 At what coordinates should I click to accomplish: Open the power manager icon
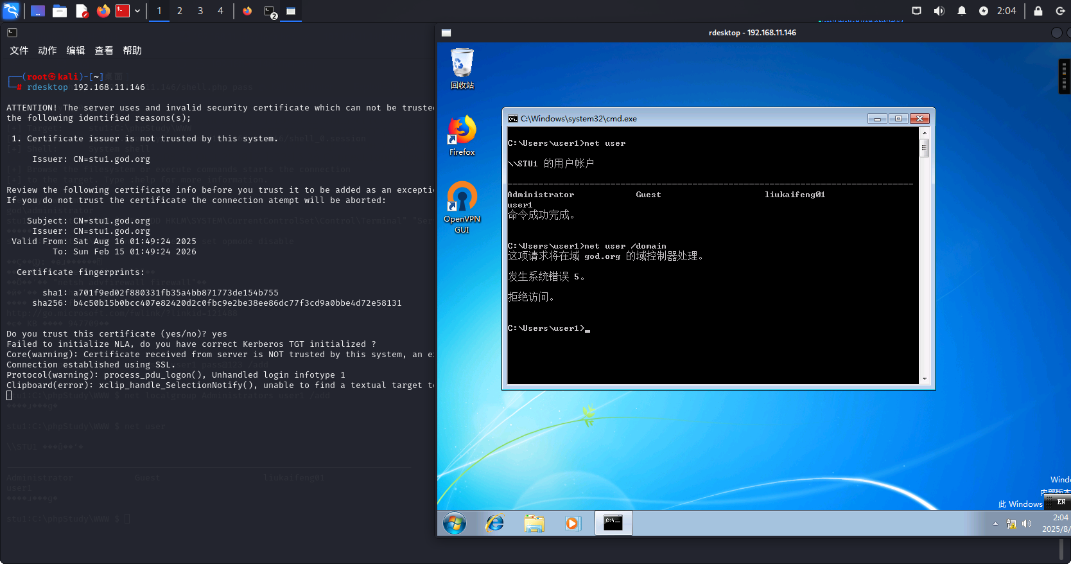point(983,11)
